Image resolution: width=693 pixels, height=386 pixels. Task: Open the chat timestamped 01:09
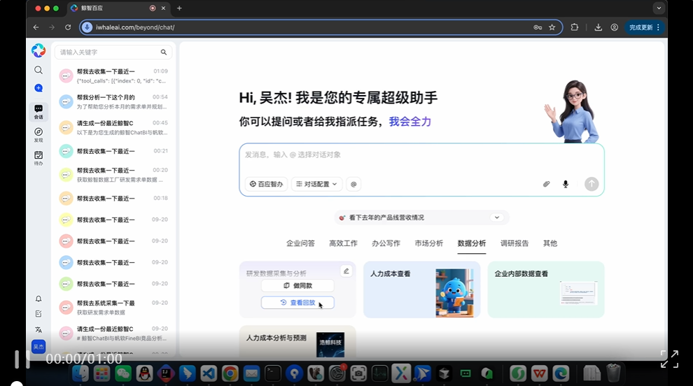113,76
